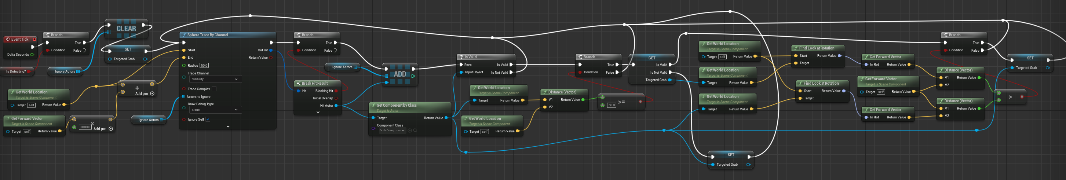Click Get Component by Class Return Value pin
The width and height of the screenshot is (1066, 180).
point(446,118)
